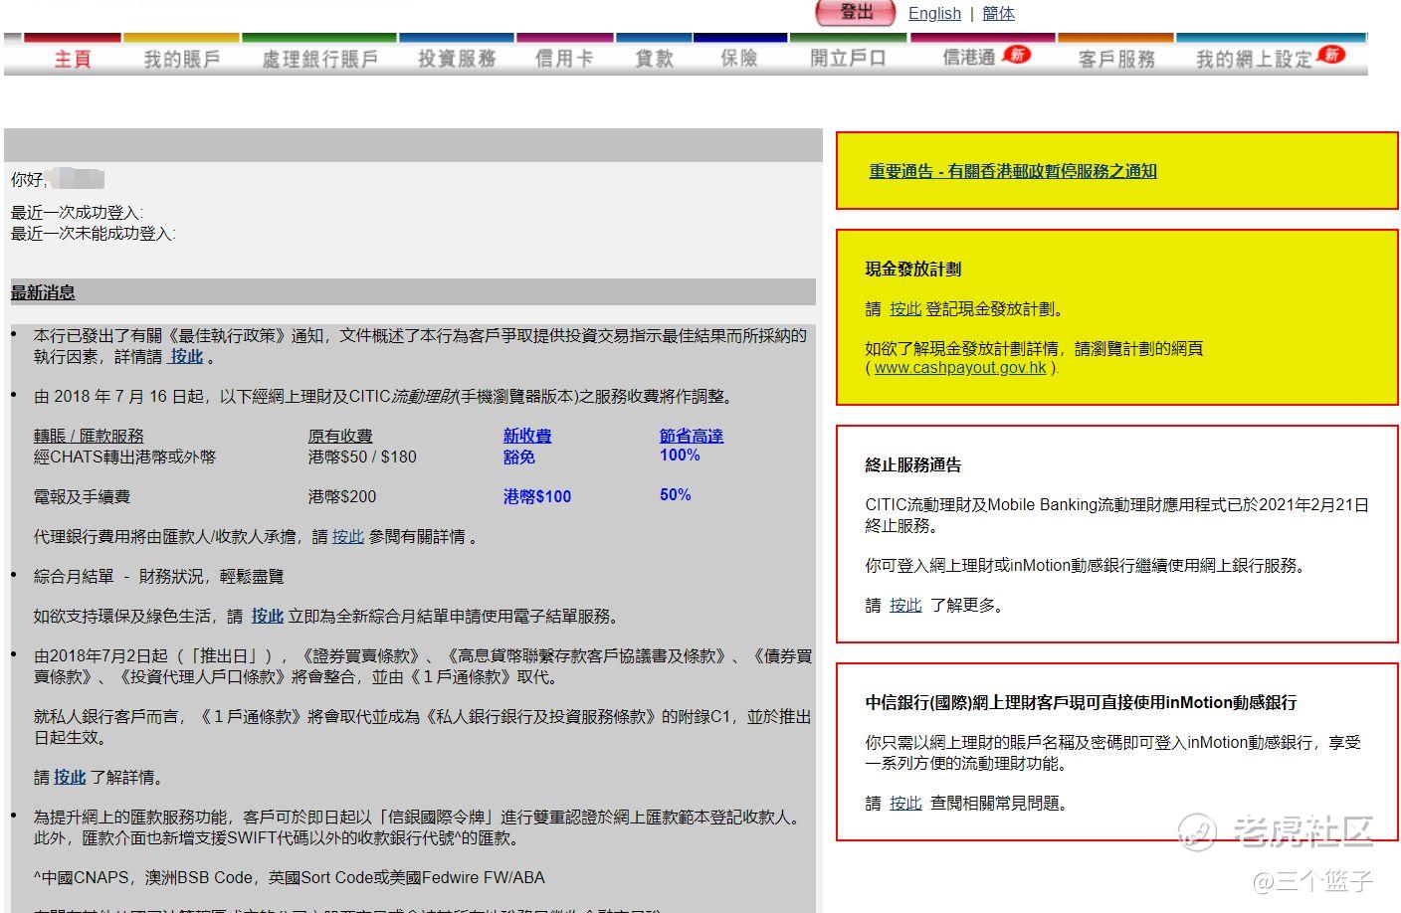Image resolution: width=1401 pixels, height=913 pixels.
Task: Click the red 登出 logout button
Action: coord(855,12)
